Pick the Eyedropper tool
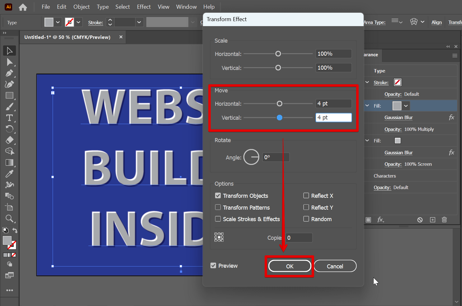Image resolution: width=462 pixels, height=306 pixels. (9, 174)
